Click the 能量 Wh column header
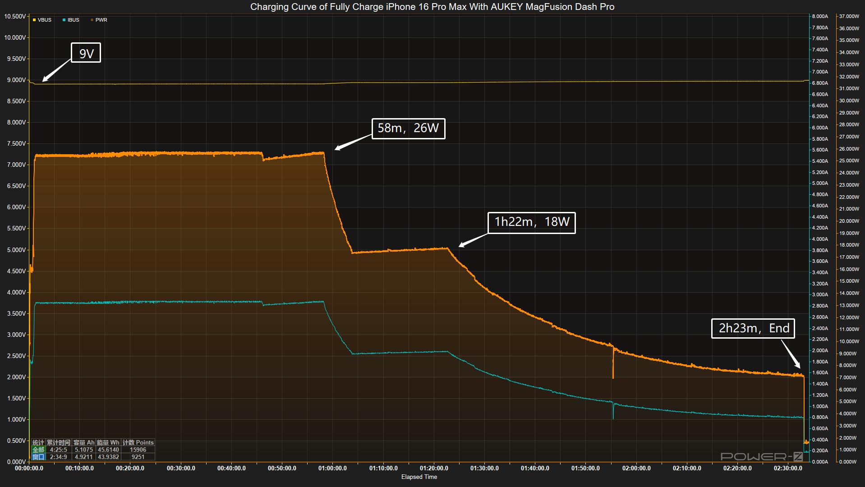The image size is (865, 487). click(x=108, y=442)
